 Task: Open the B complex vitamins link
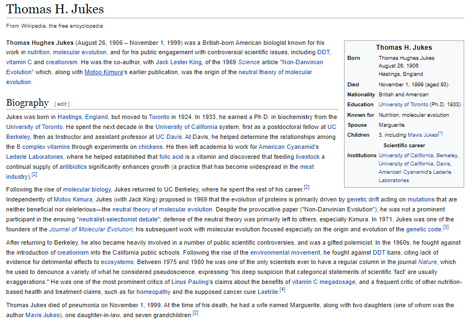pyautogui.click(x=43, y=147)
